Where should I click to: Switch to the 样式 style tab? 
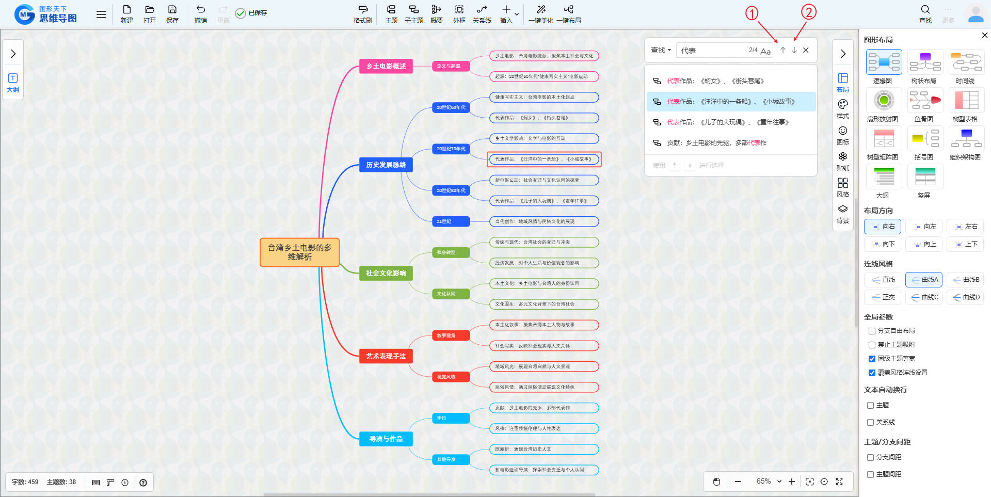point(842,108)
